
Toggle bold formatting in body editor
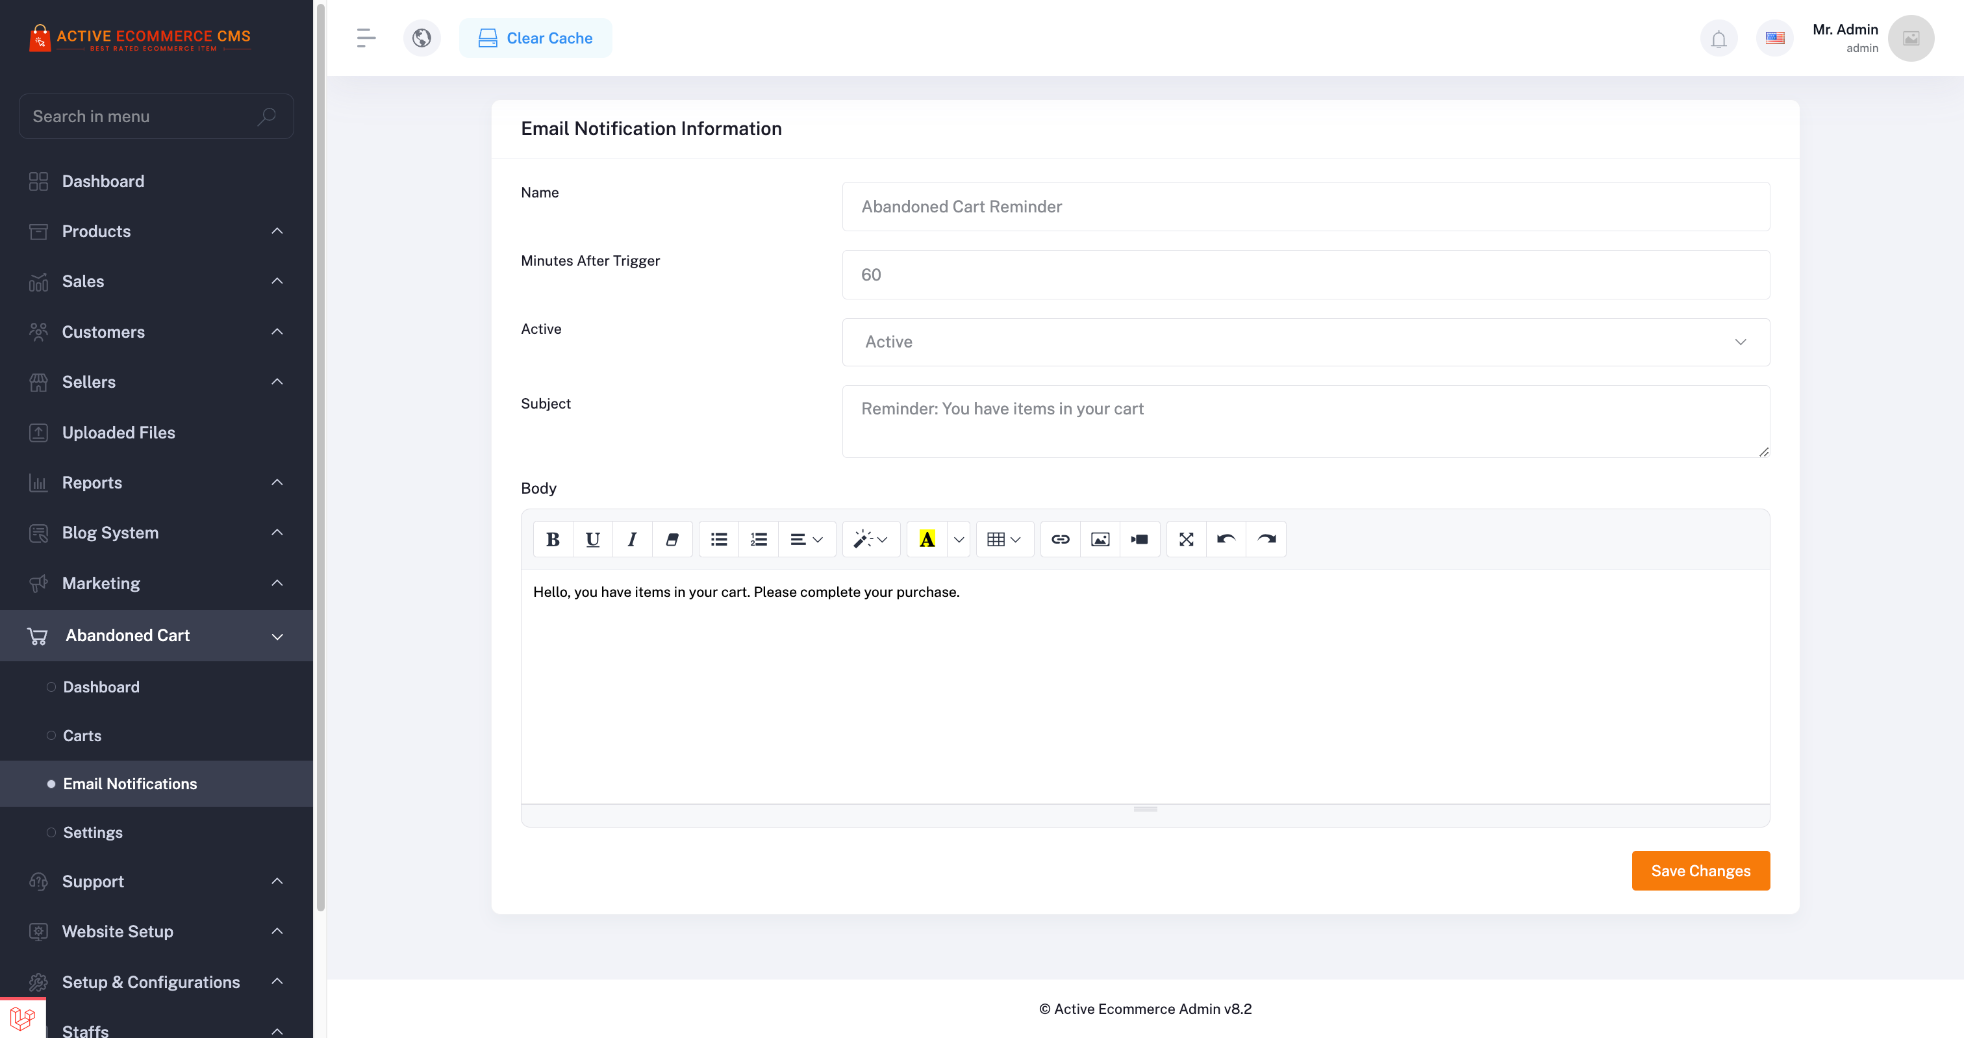[x=553, y=539]
